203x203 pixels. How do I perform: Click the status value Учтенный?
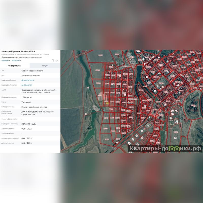[26, 102]
